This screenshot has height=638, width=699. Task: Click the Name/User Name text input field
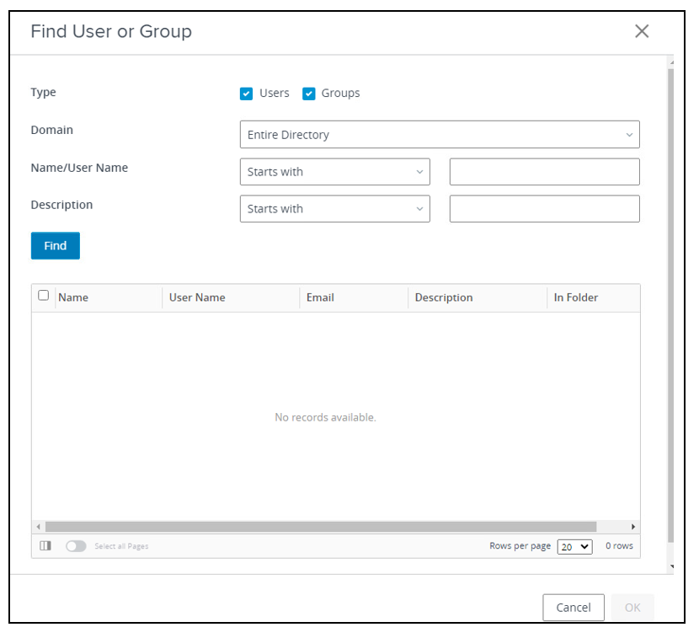(544, 172)
